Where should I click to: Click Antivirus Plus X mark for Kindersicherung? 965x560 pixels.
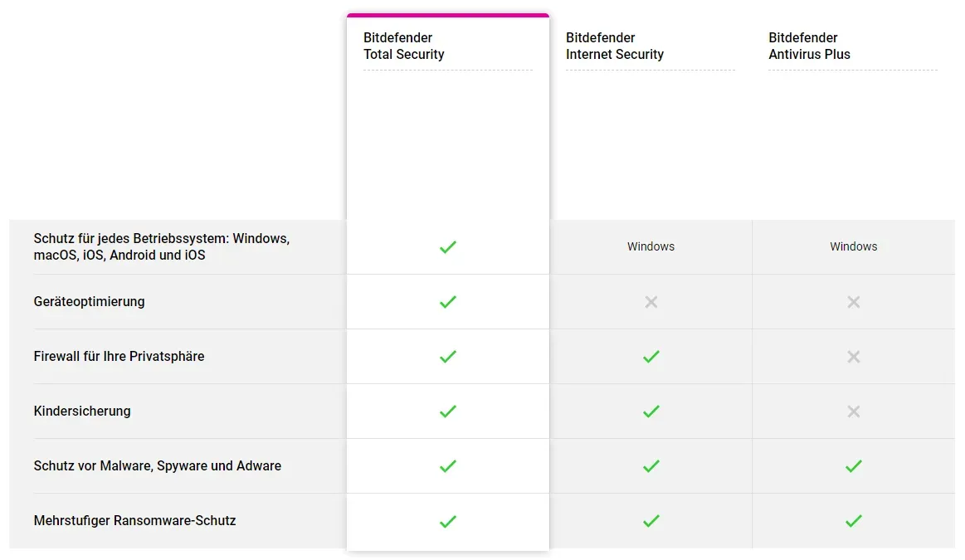pyautogui.click(x=854, y=411)
